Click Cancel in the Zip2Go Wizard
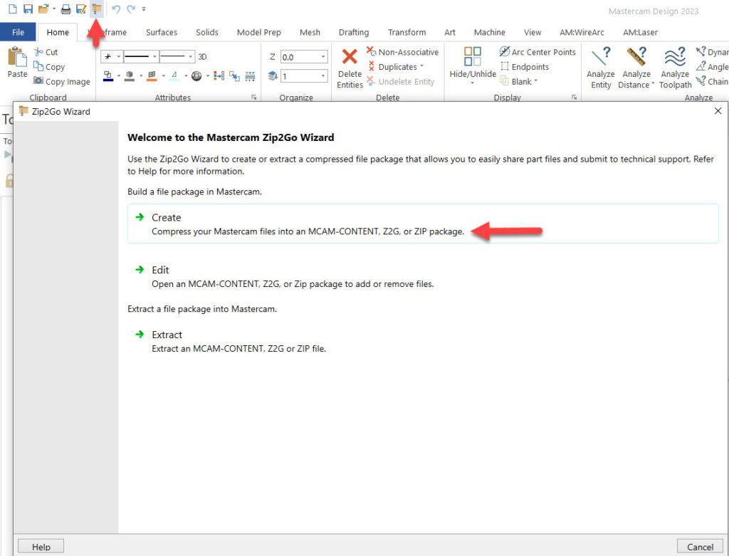This screenshot has width=729, height=556. tap(700, 547)
